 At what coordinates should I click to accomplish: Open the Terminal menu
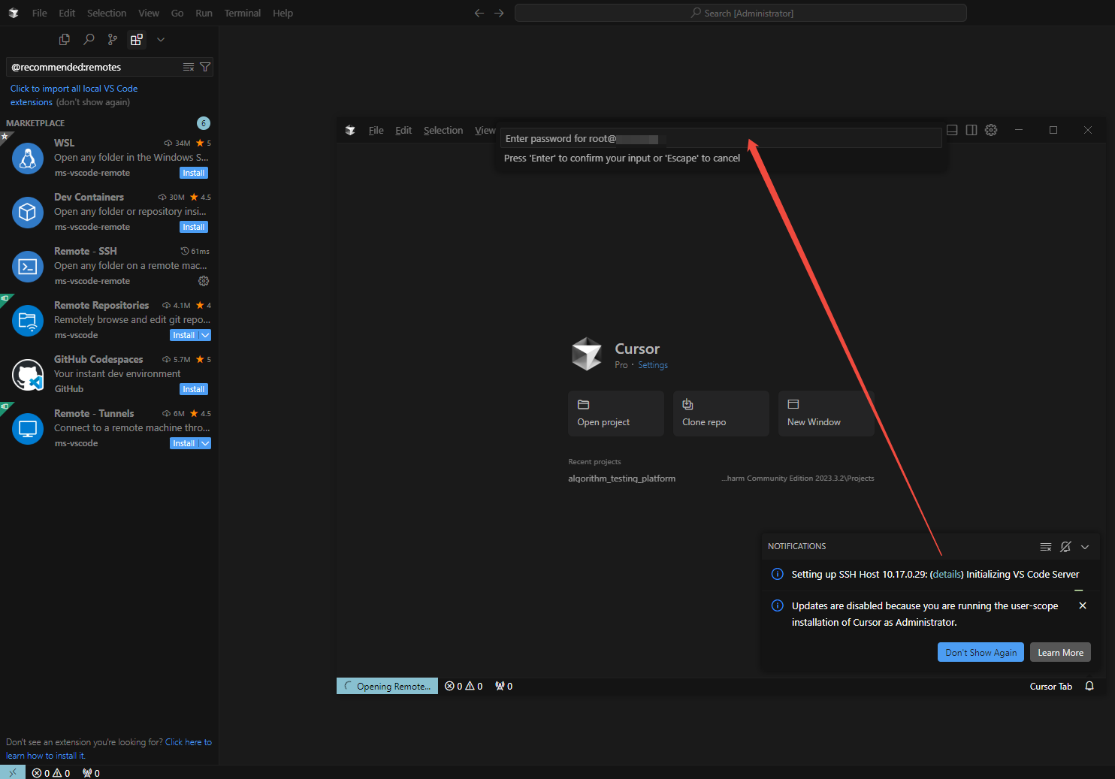point(243,13)
